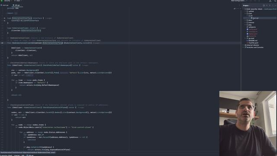Image resolution: width=277 pixels, height=156 pixels.
Task: Open the Project view selector header
Action: (246, 6)
